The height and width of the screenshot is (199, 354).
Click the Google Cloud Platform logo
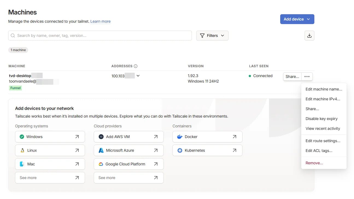pyautogui.click(x=101, y=164)
